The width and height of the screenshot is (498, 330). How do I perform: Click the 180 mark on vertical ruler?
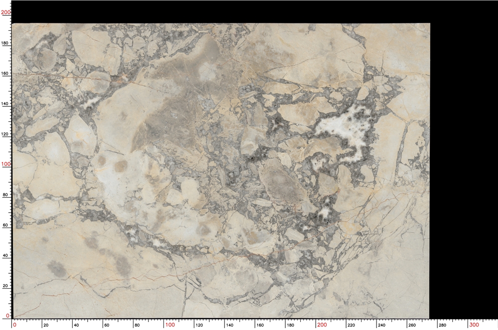tap(5, 43)
